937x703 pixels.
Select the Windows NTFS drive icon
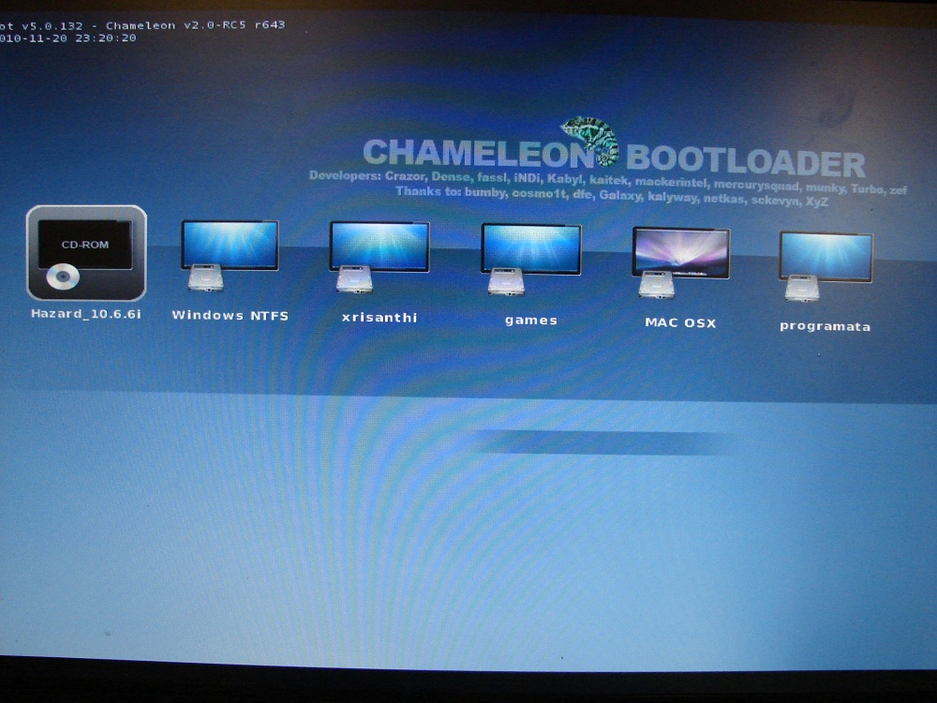click(x=230, y=256)
